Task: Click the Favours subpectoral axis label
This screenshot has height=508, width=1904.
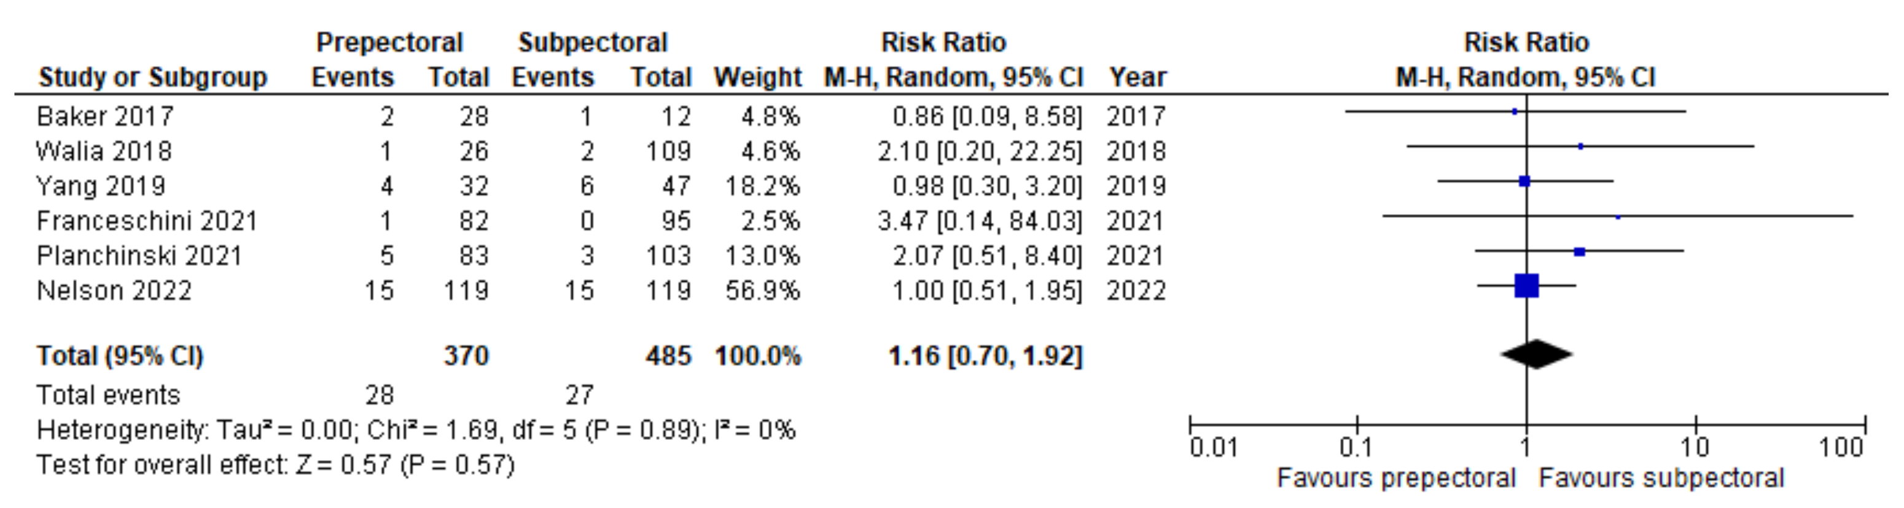Action: pos(1661,478)
